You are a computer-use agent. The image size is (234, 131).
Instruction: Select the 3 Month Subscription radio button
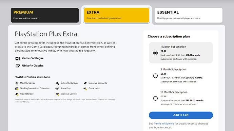click(155, 76)
